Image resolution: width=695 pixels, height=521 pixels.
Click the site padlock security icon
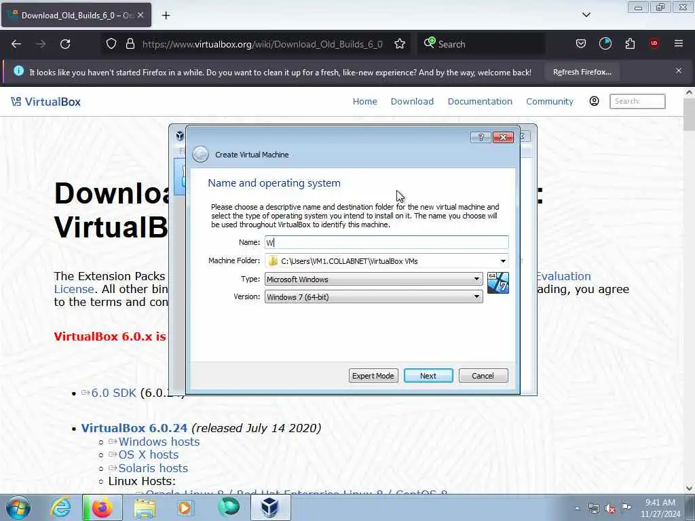pos(130,44)
